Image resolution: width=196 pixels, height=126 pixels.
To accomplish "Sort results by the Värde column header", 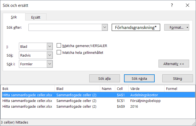I will 146,89.
